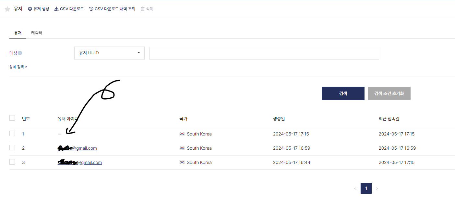This screenshot has width=455, height=205.
Task: Click the CSV 다운로드 download icon
Action: (56, 9)
